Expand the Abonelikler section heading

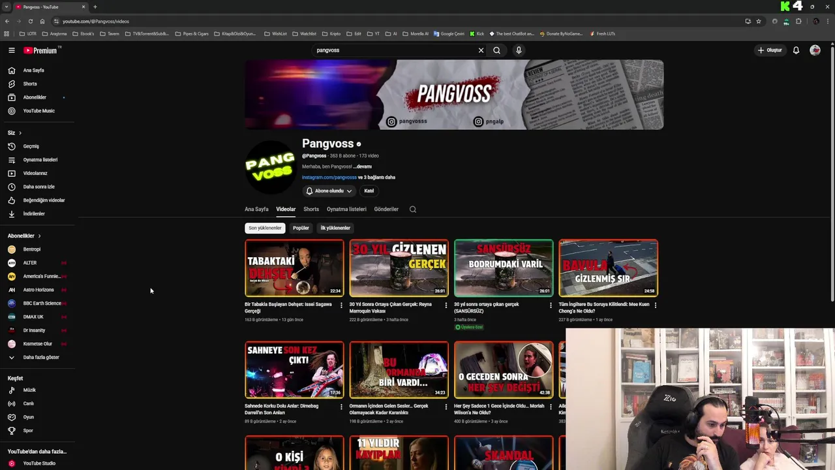(x=24, y=236)
